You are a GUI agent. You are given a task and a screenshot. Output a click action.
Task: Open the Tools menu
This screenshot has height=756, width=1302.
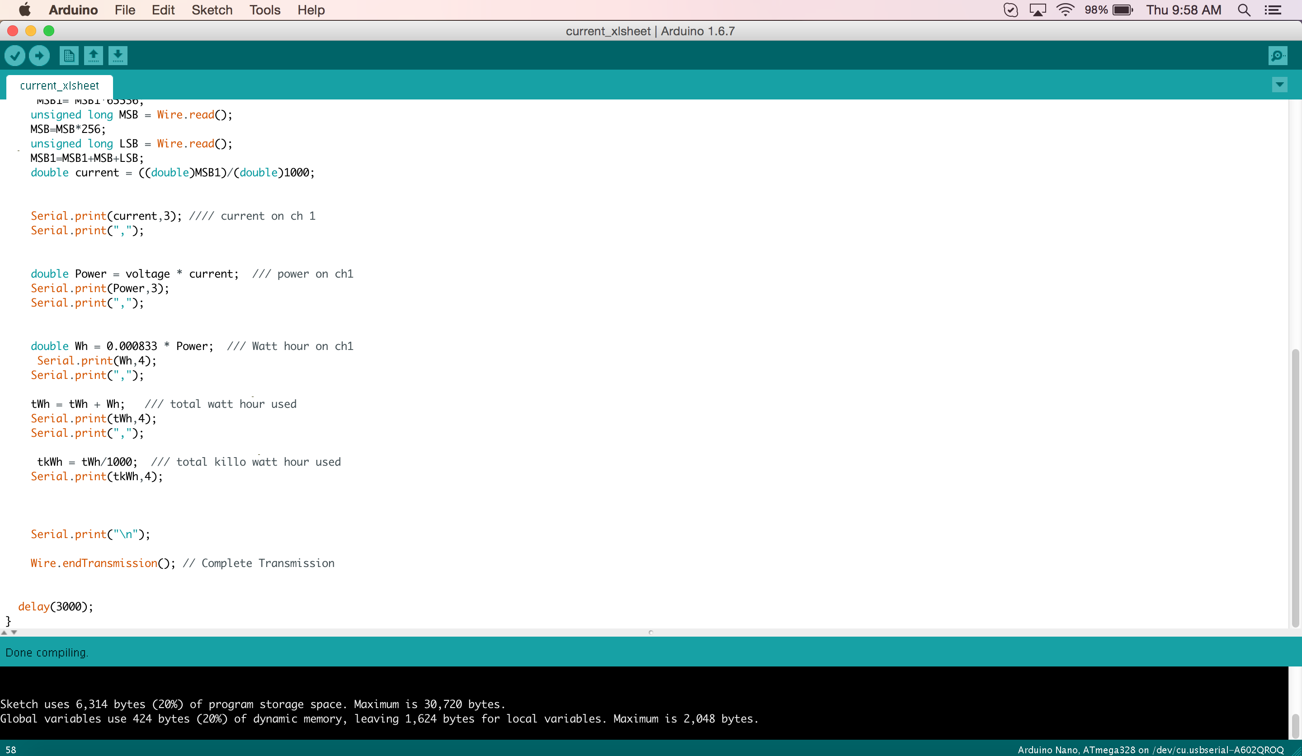[264, 9]
